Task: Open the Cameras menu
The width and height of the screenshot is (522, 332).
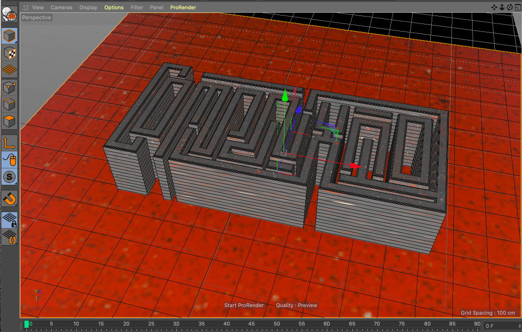Action: pos(61,8)
